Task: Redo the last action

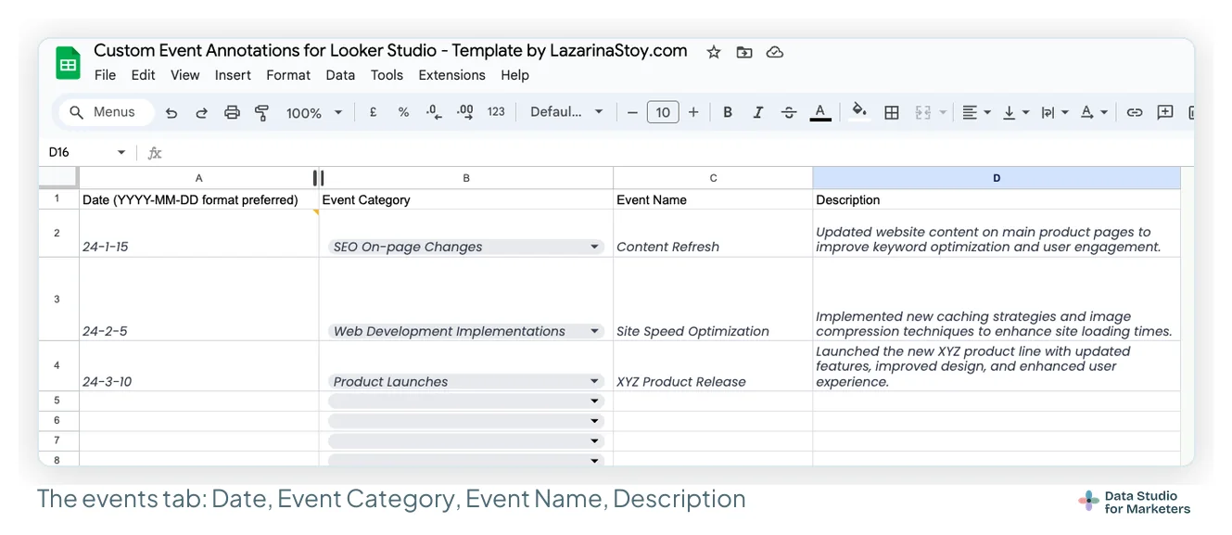Action: [x=201, y=112]
